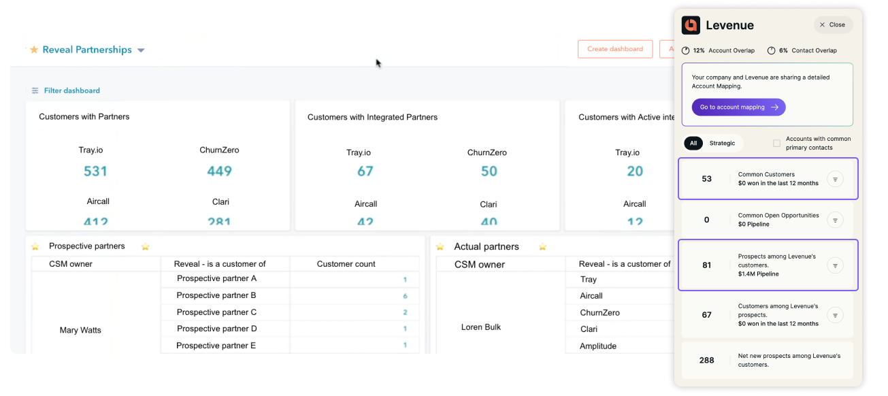Click the star icon beside Reveal Partnerships
Screen dimensions: 888x396
(x=34, y=50)
